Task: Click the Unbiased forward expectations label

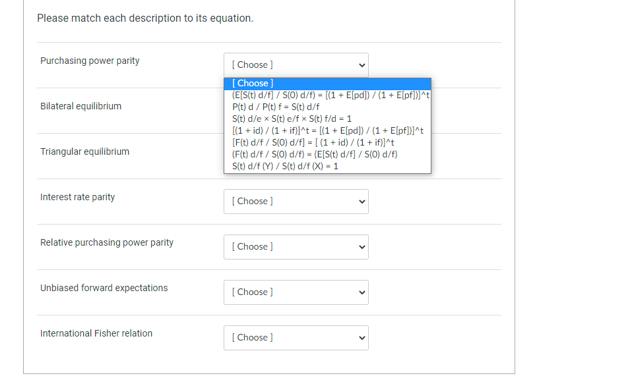Action: (x=104, y=288)
